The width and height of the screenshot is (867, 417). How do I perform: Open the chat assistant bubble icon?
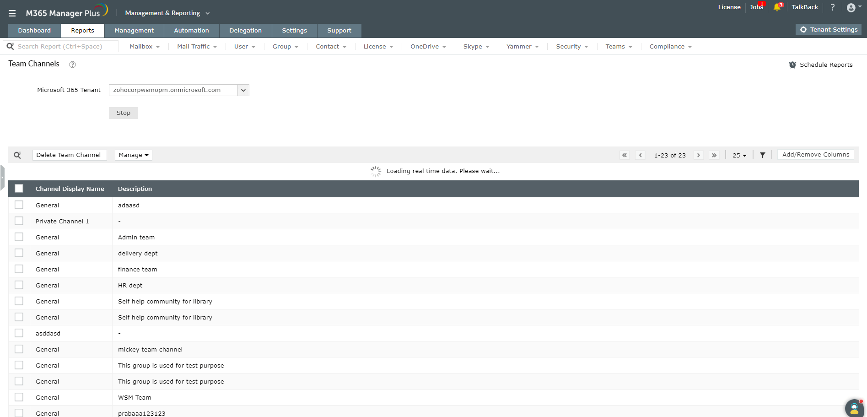tap(854, 408)
